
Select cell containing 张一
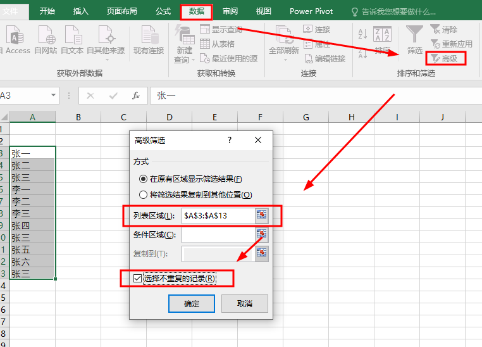point(33,153)
